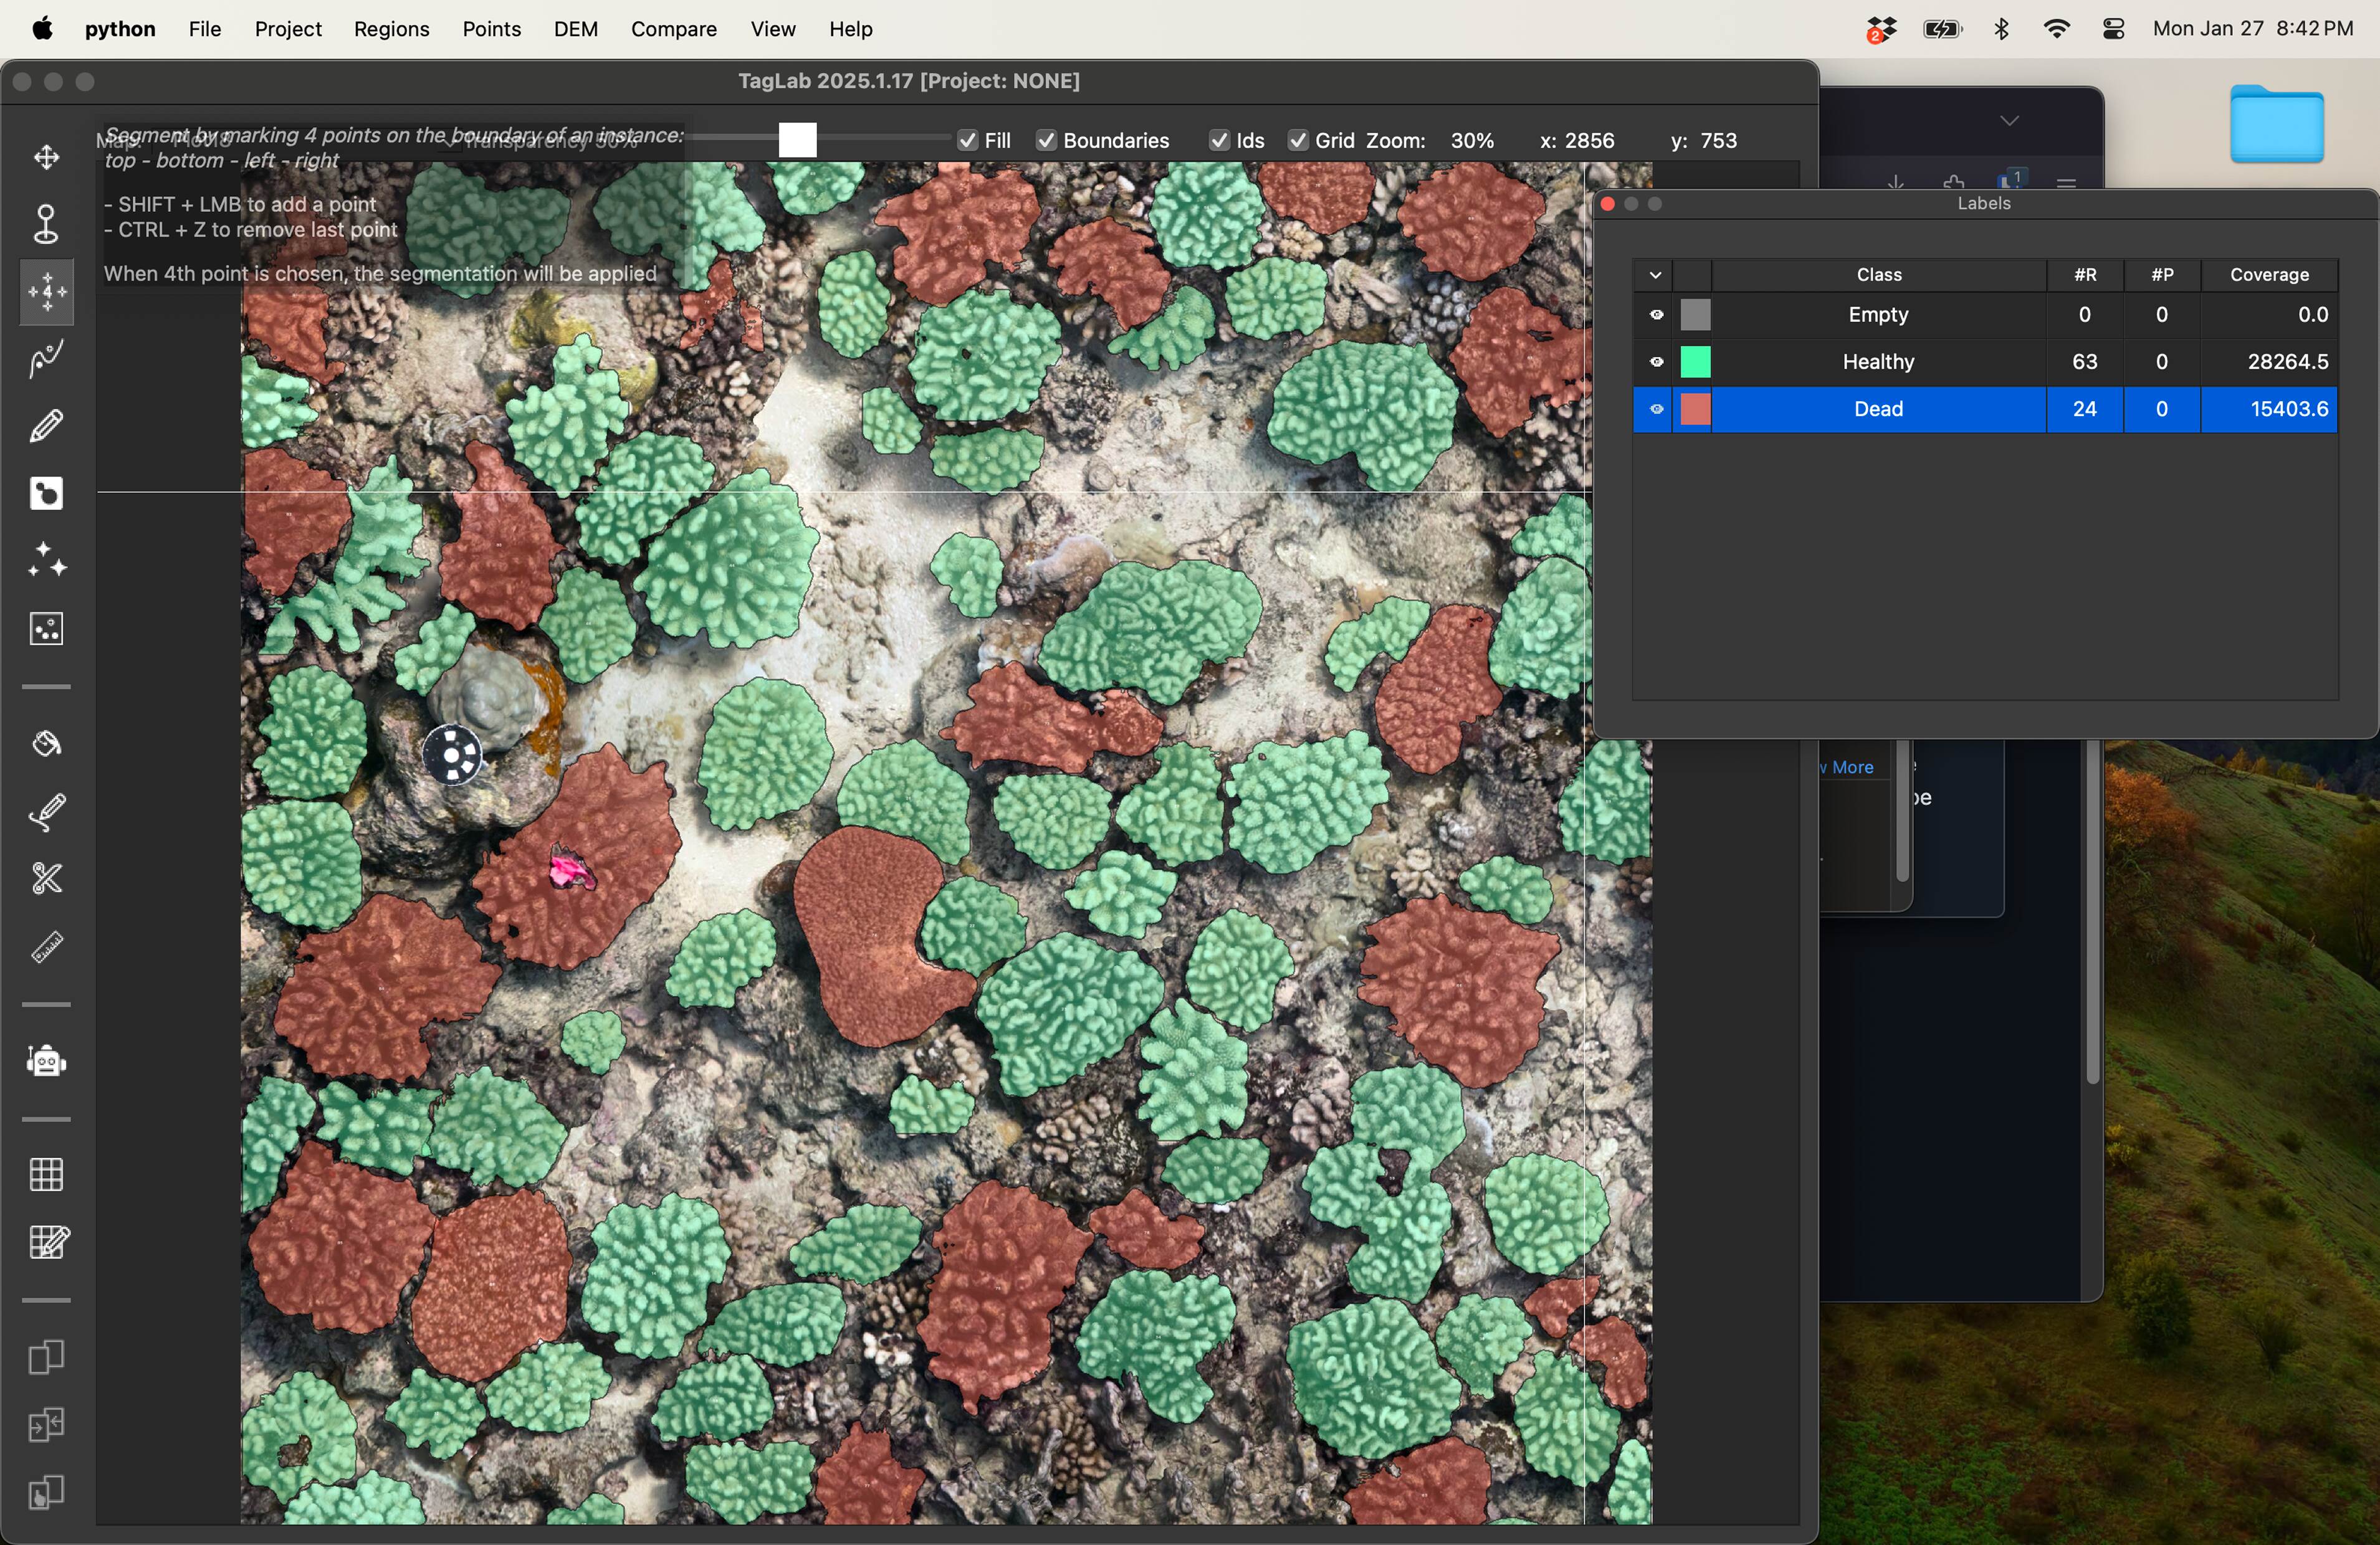Click the Dead class color swatch

(1695, 409)
